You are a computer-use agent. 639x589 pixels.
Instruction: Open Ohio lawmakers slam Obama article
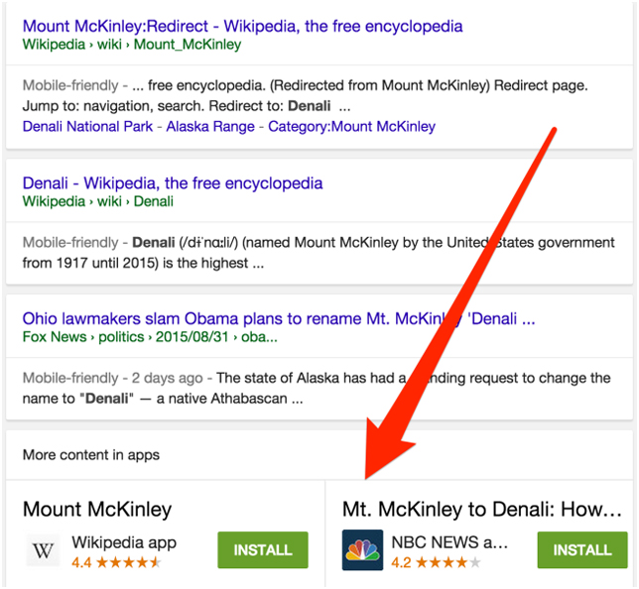[279, 318]
